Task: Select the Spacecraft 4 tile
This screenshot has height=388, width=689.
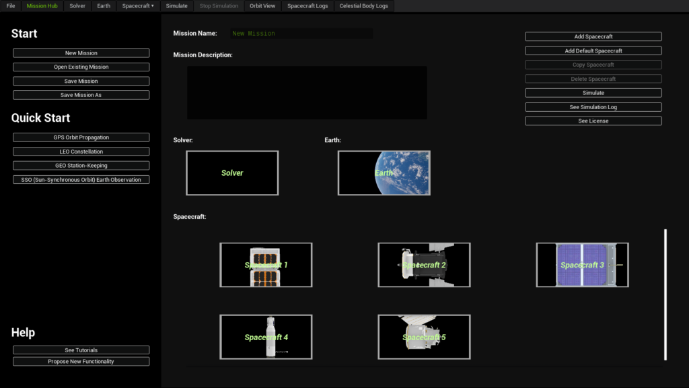Action: 266,337
